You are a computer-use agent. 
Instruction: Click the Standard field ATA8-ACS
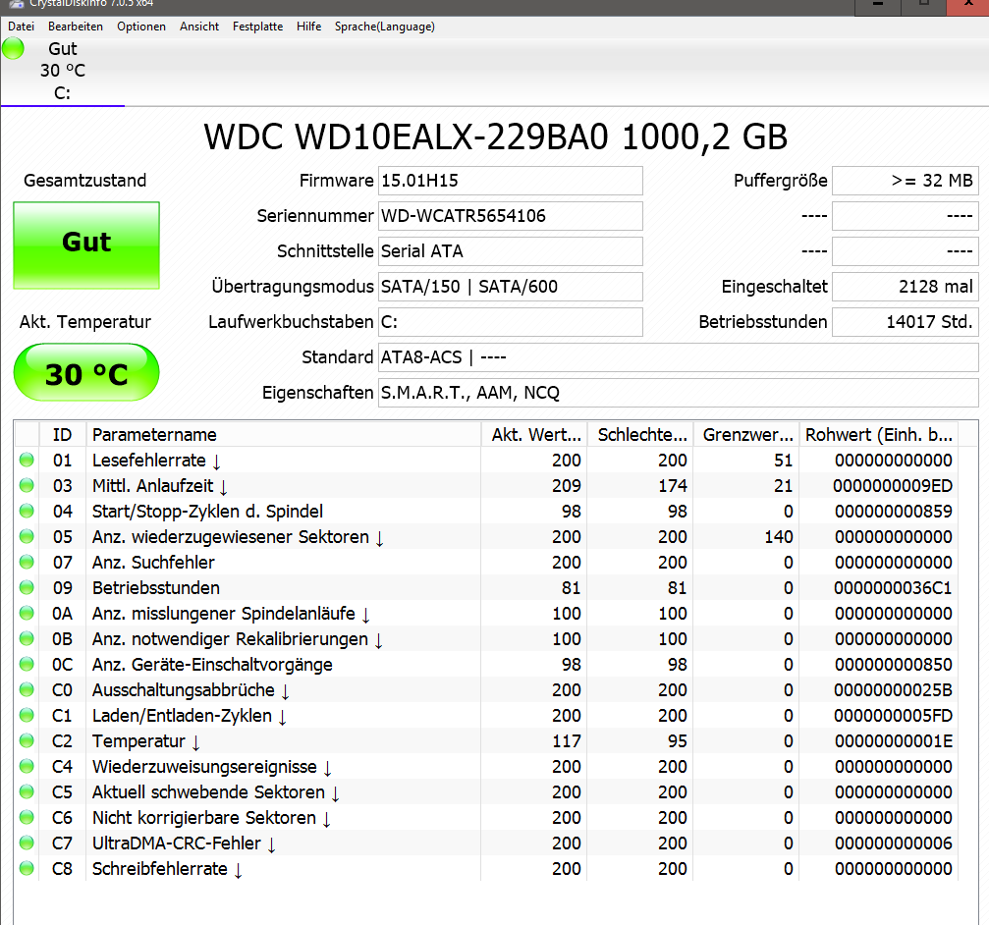pos(678,357)
